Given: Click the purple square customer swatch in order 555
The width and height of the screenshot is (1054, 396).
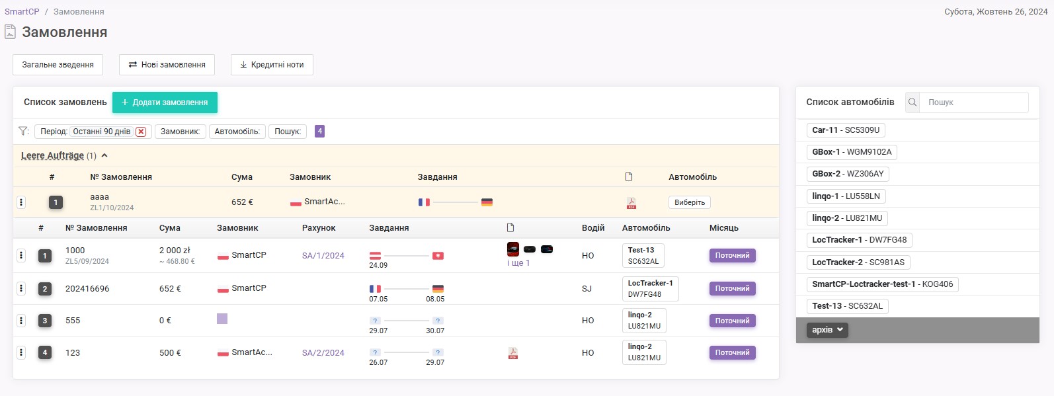Looking at the screenshot, I should (x=222, y=319).
